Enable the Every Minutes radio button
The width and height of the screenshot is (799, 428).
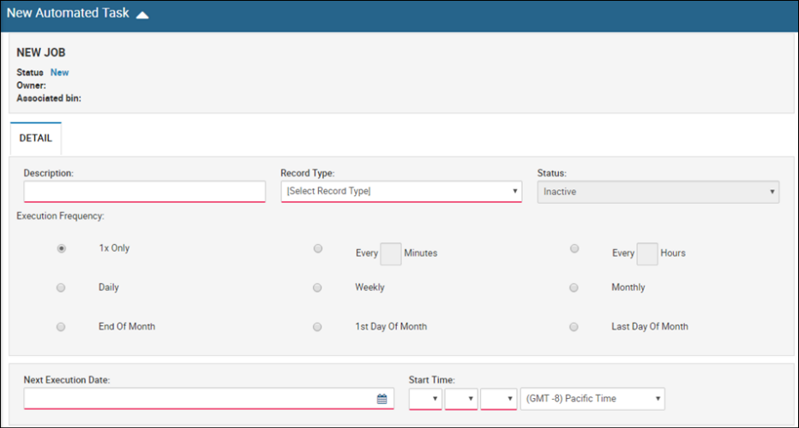point(318,248)
